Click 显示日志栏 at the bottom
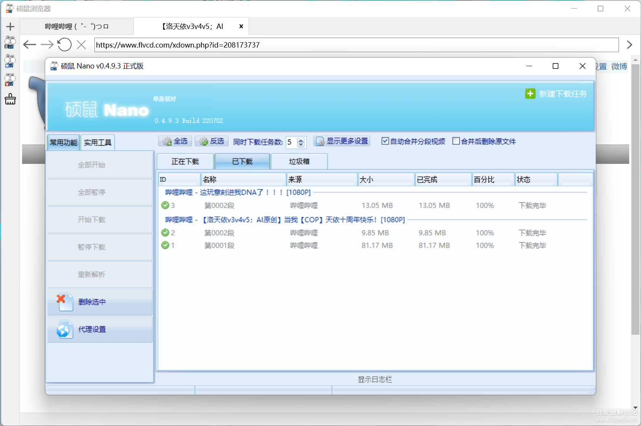 pos(375,379)
